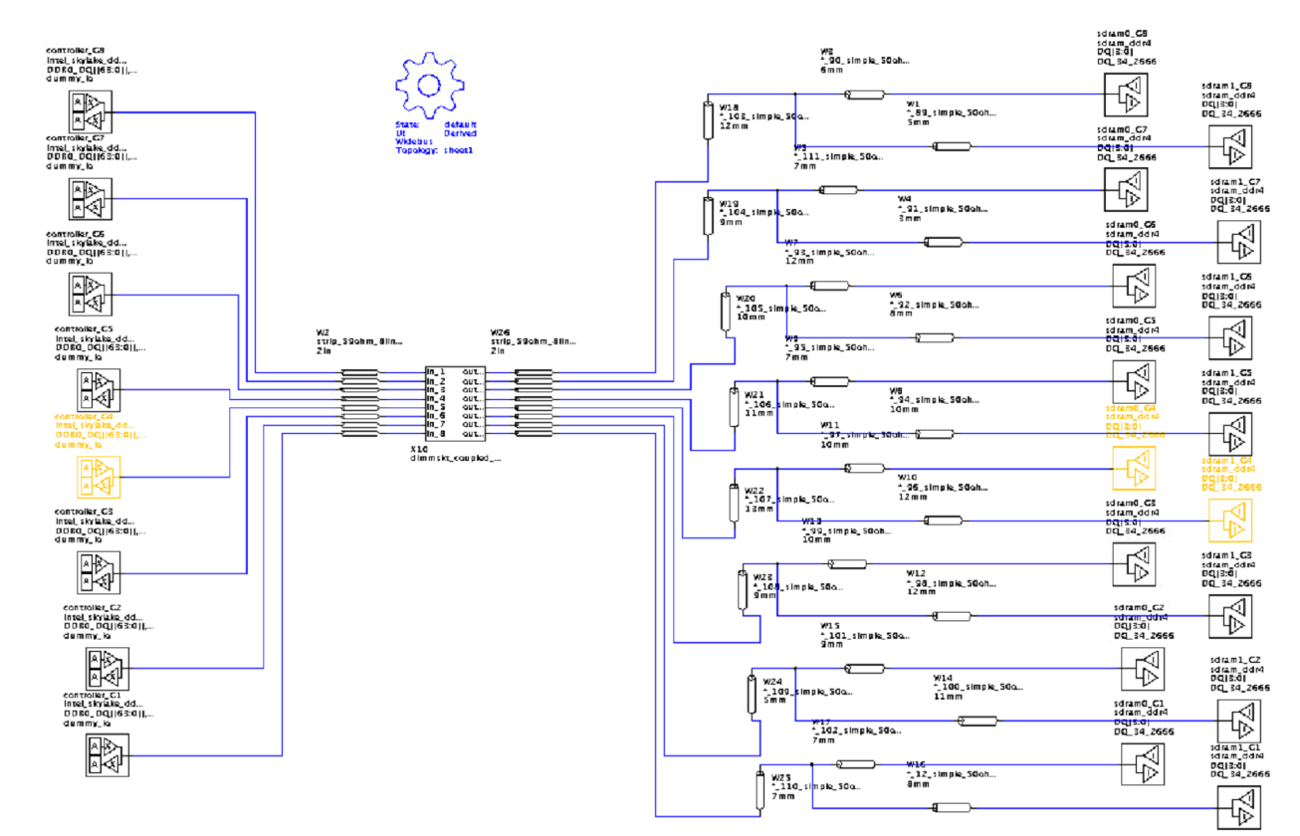Select the orange sdram1_C4 receiver symbol
This screenshot has height=836, width=1300.
[x=1231, y=521]
